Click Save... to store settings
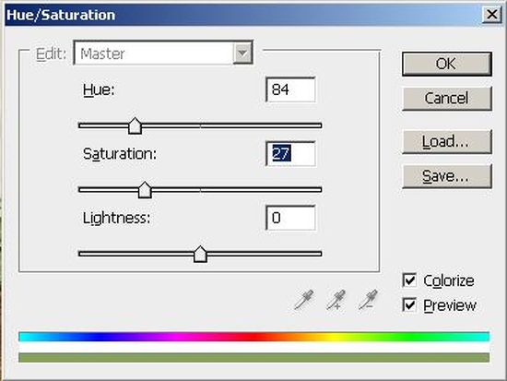The height and width of the screenshot is (381, 507). 447,176
